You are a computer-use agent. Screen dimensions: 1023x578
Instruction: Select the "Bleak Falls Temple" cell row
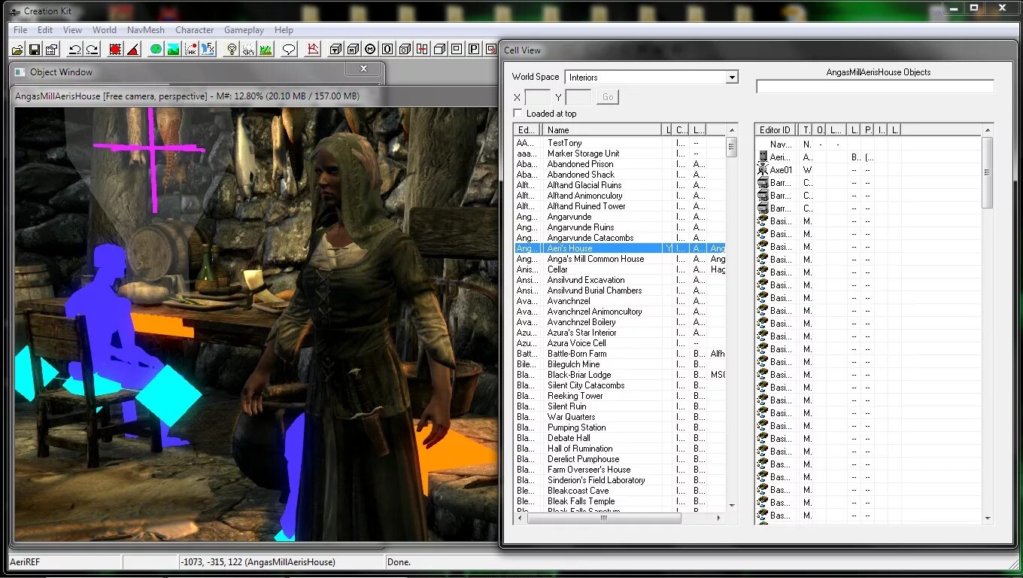(620, 501)
